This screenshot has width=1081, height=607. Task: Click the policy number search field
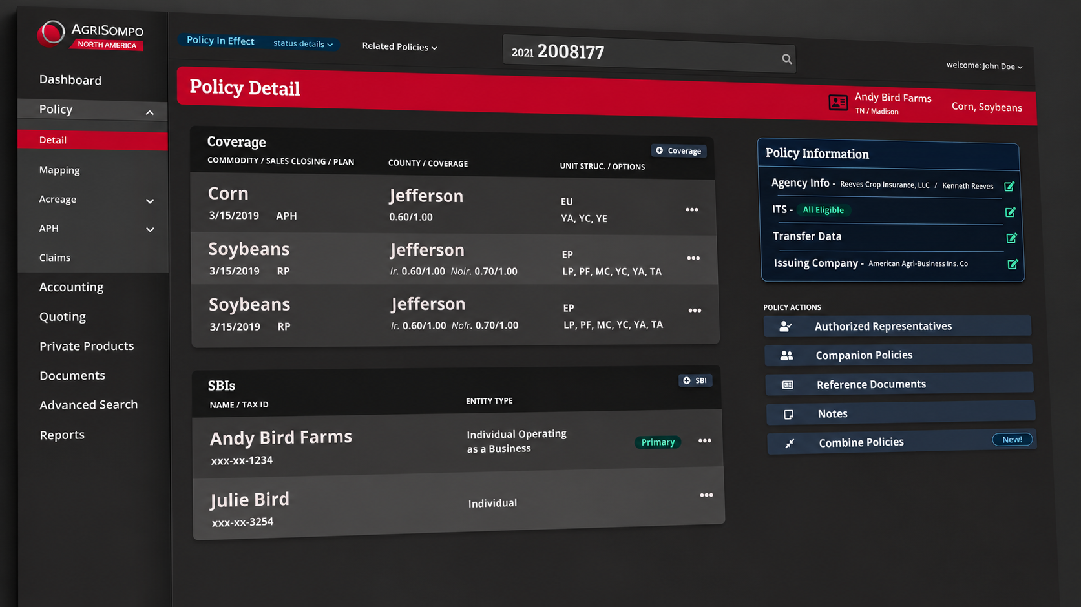tap(649, 54)
